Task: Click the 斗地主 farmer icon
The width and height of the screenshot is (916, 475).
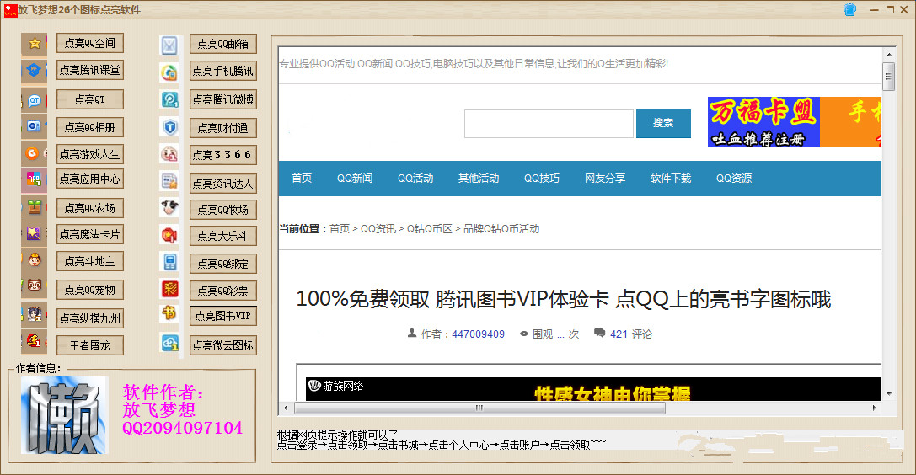Action: [x=34, y=260]
